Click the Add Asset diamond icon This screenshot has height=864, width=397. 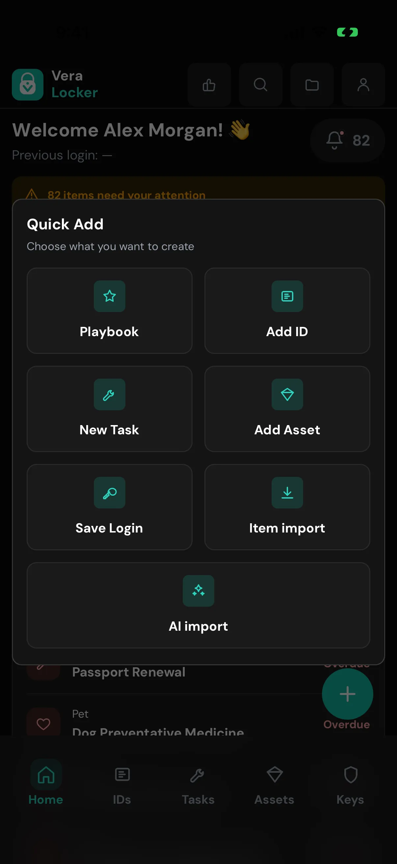(x=287, y=394)
